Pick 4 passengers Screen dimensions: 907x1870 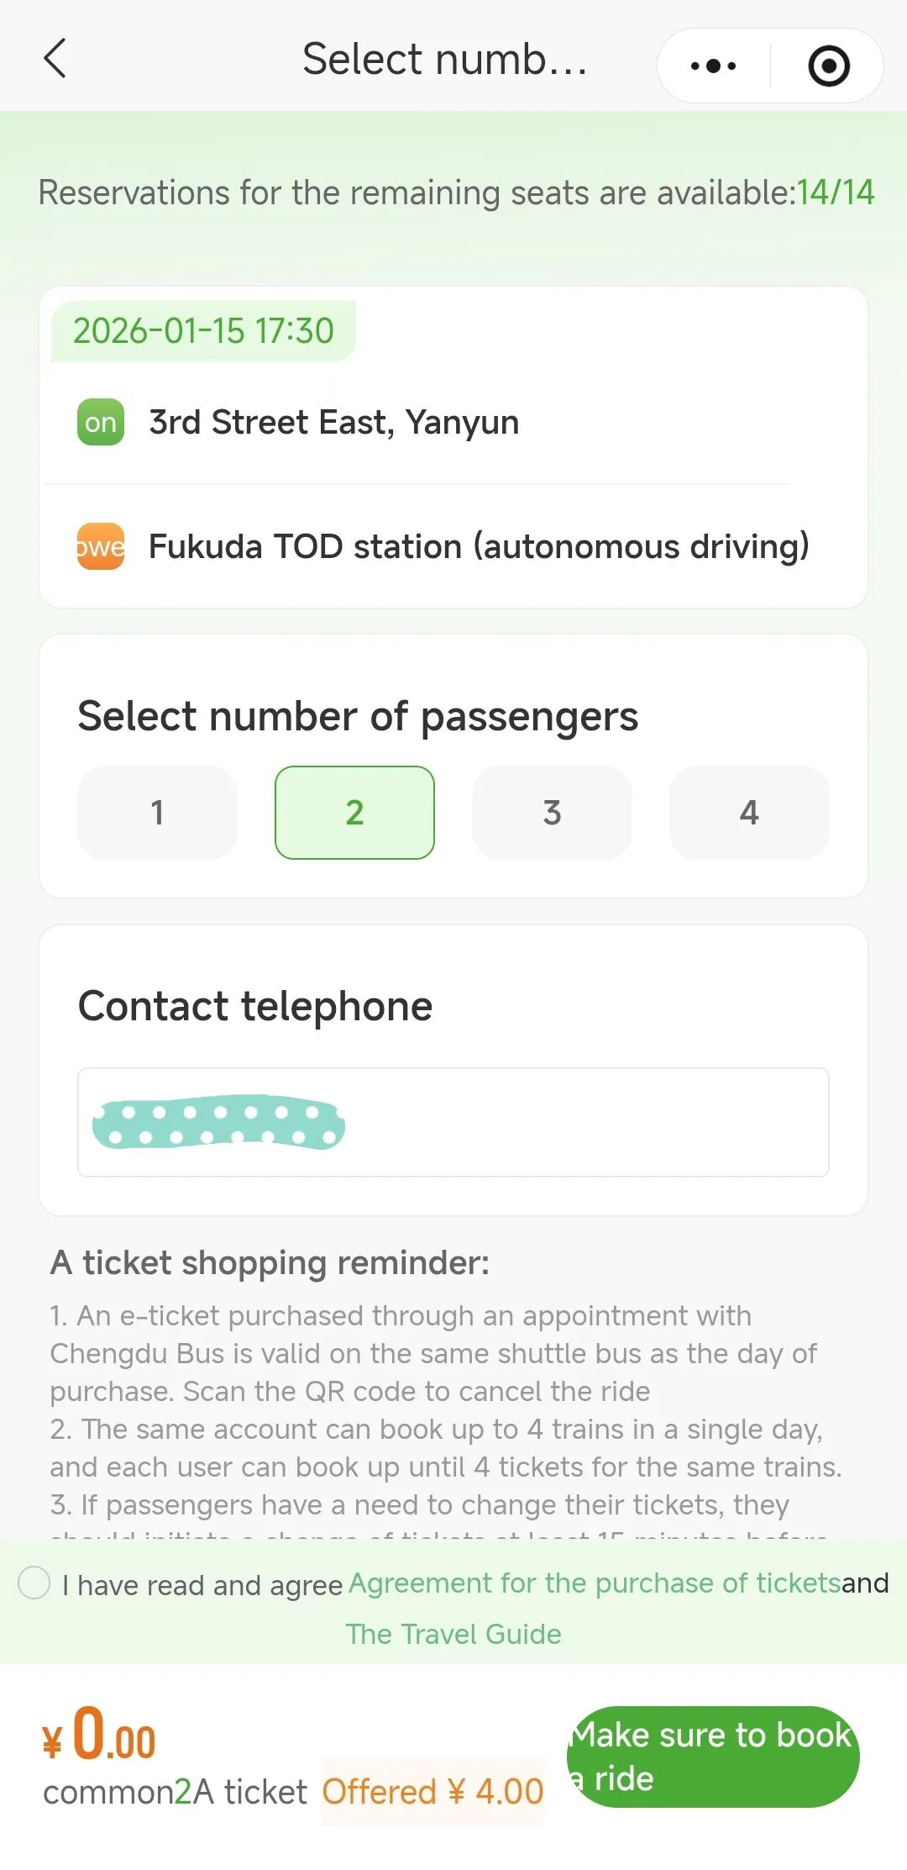coord(749,812)
